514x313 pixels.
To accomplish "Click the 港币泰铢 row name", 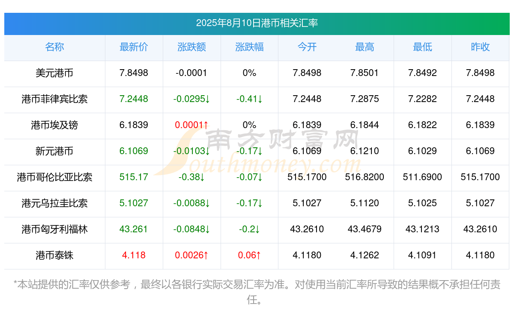I will click(54, 255).
